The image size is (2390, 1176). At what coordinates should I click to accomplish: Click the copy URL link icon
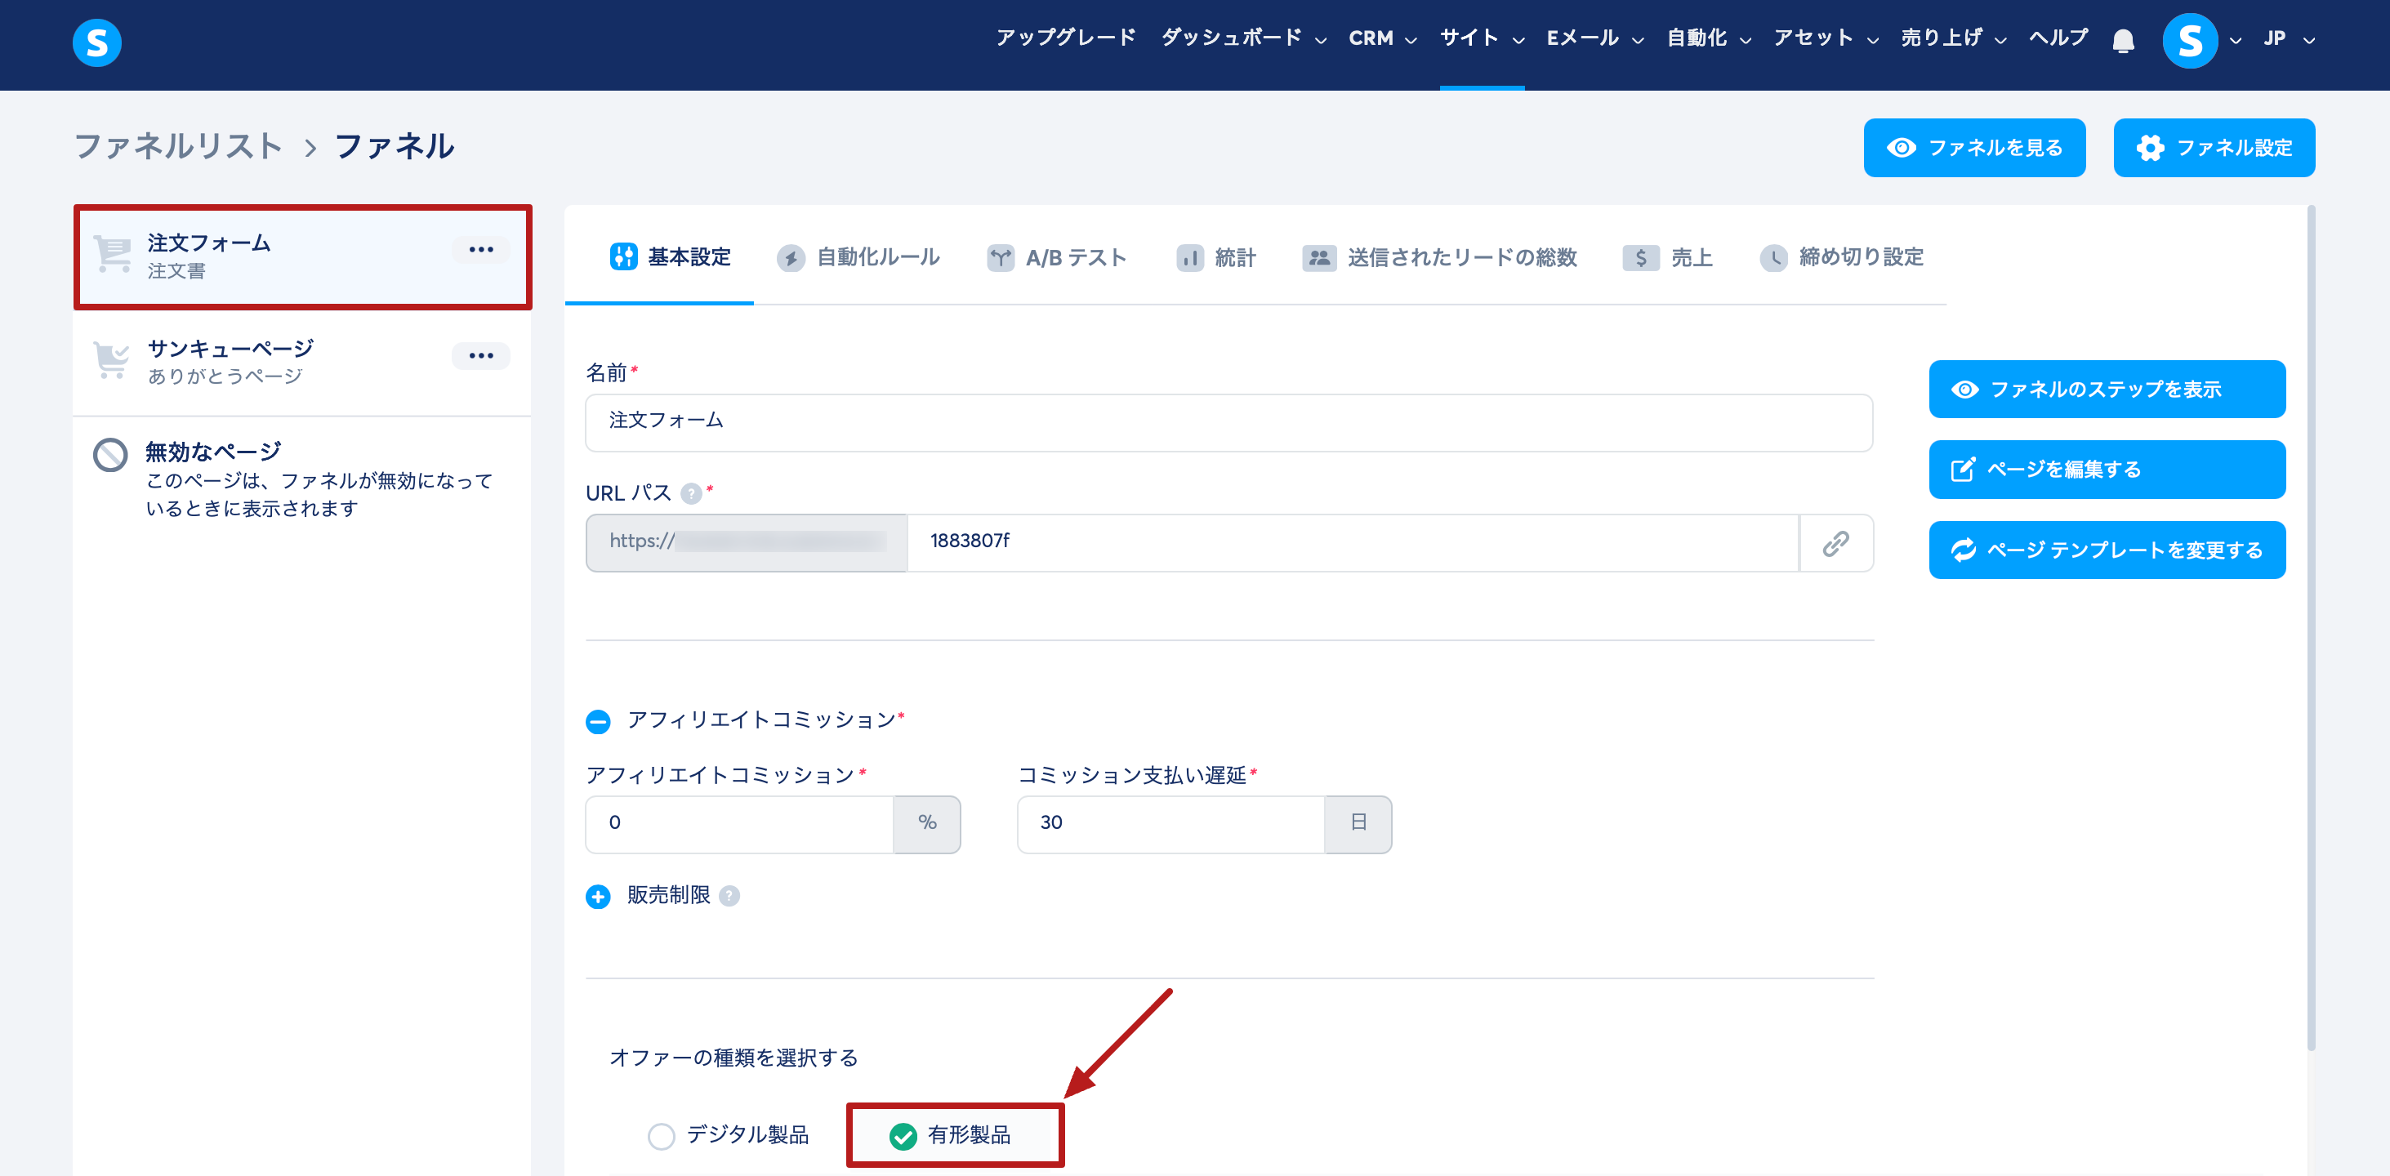1835,543
